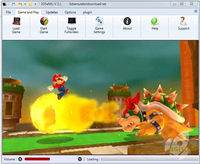Open the Support agent icon
Screen dimensions: 200x164
click(x=183, y=21)
